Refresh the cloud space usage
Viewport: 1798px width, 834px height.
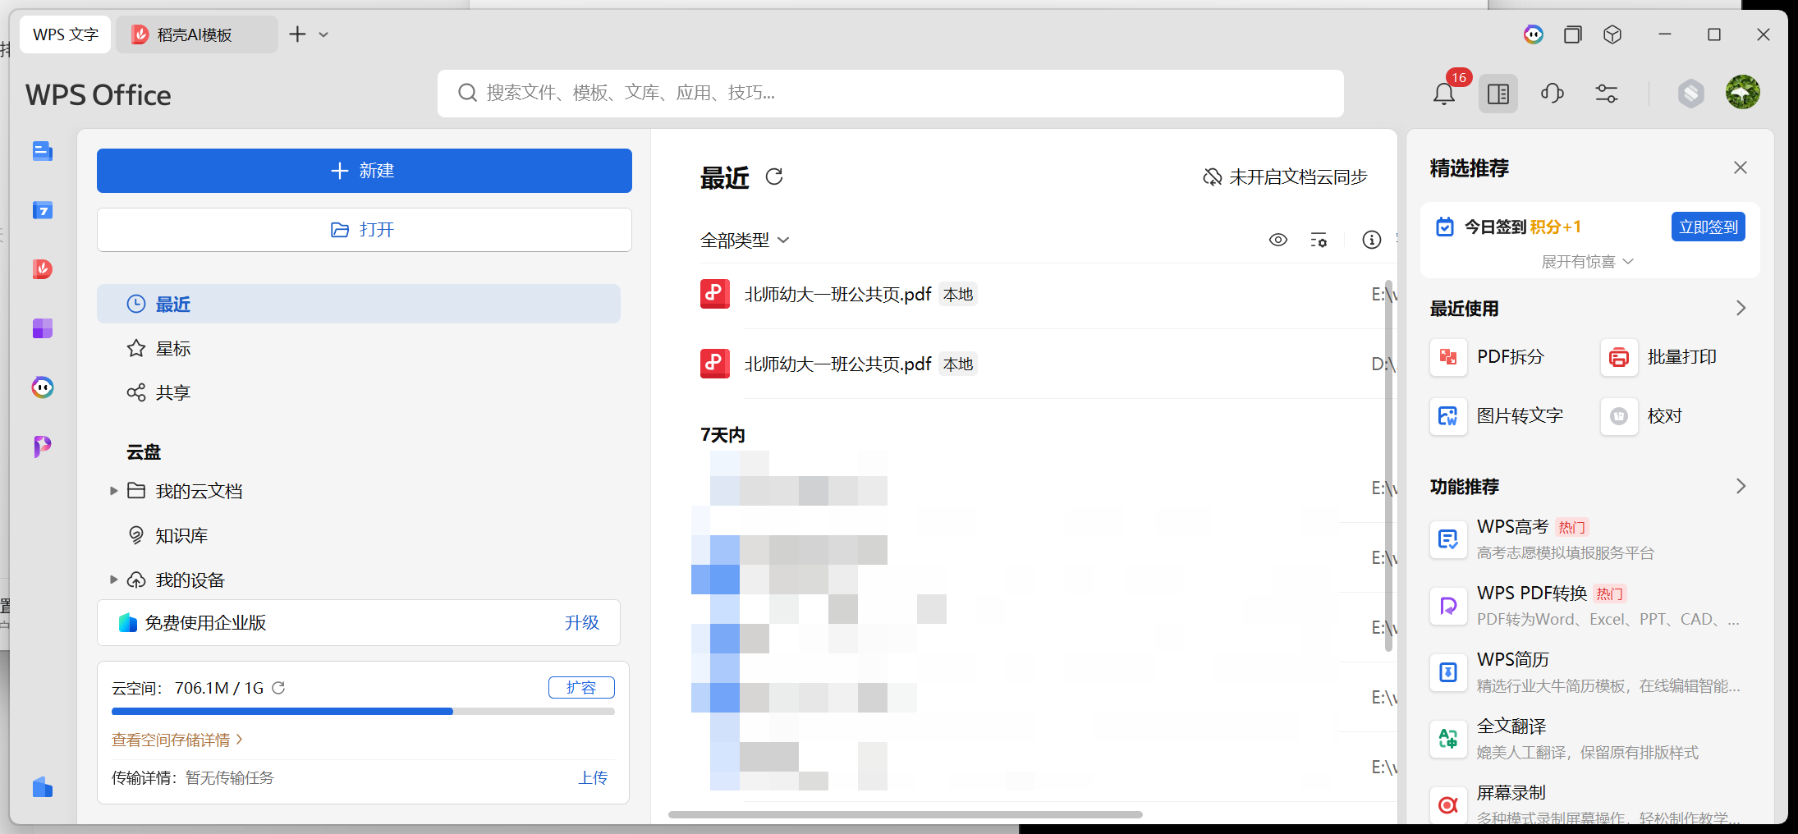coord(278,688)
